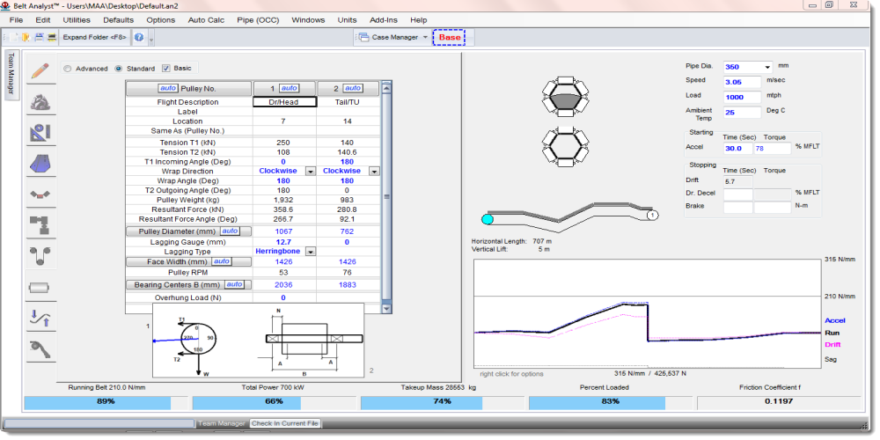
Task: Toggle auto on pulley column 2
Action: click(x=353, y=88)
